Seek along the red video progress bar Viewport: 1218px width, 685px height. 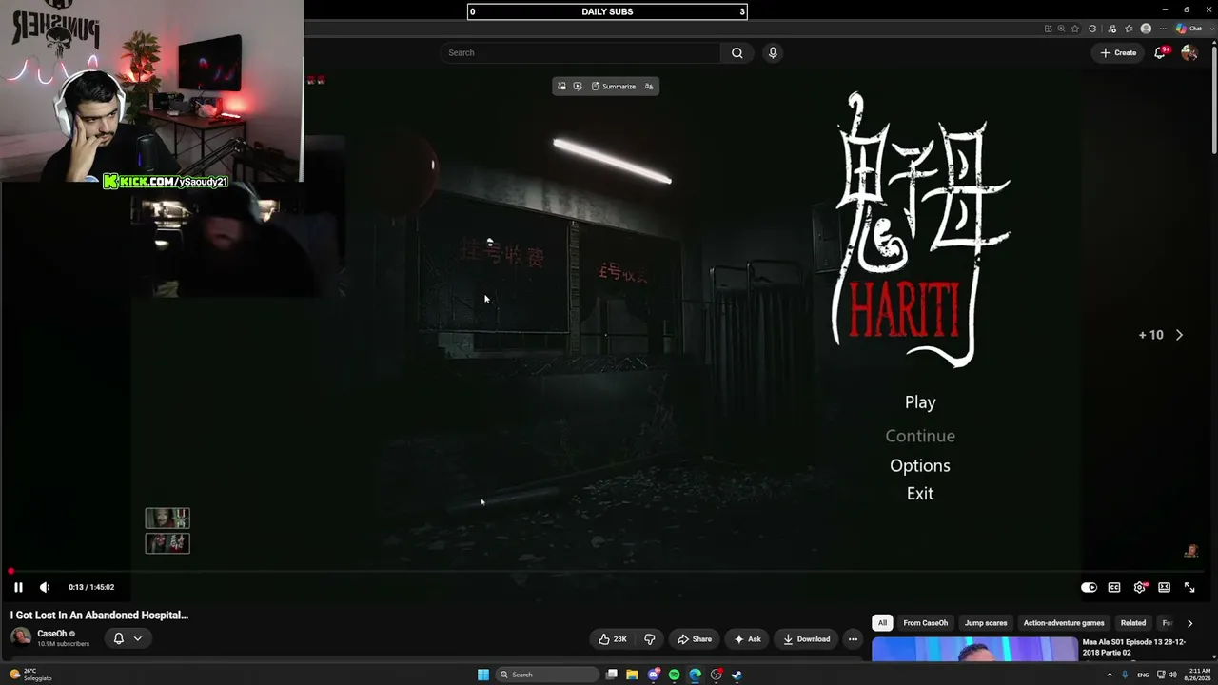point(605,571)
